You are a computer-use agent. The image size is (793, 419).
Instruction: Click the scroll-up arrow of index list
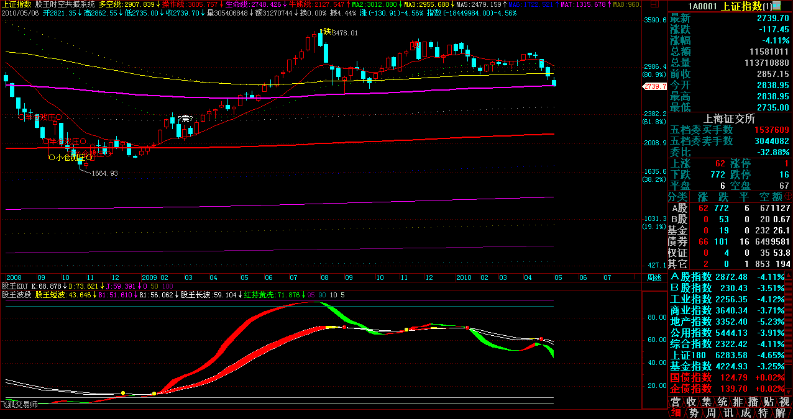coord(789,276)
